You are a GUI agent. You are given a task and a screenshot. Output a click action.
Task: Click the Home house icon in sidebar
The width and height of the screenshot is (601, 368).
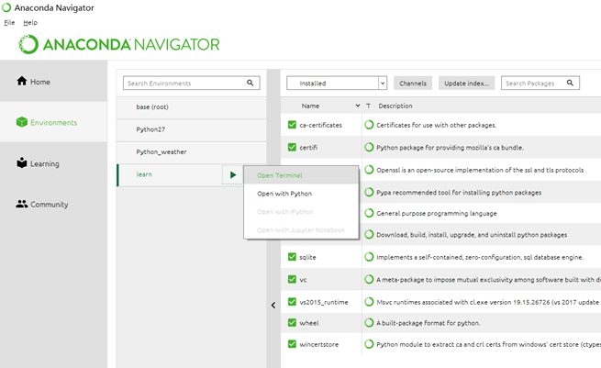[22, 81]
